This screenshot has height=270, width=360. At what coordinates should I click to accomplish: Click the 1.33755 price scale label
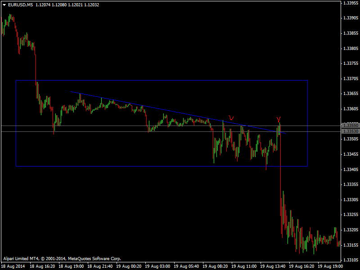[x=351, y=63]
